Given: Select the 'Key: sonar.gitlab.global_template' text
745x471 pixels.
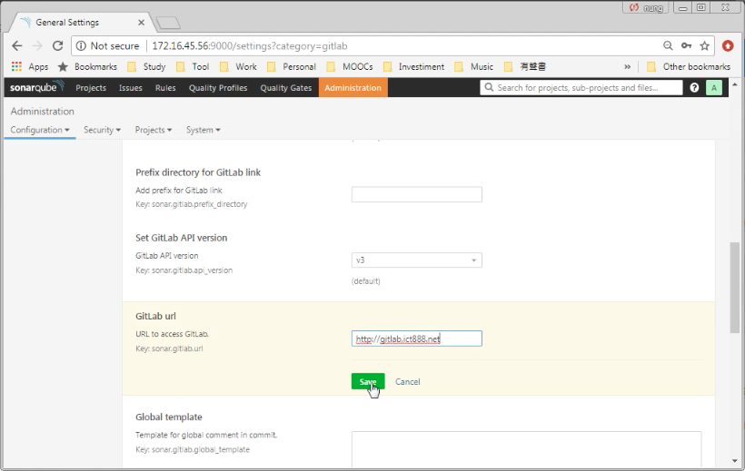Looking at the screenshot, I should 193,449.
